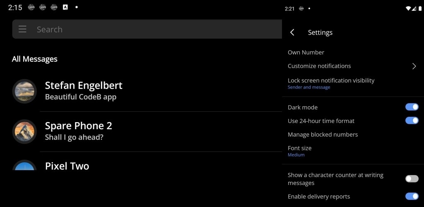The height and width of the screenshot is (207, 424).
Task: Open Stefan Engelbert's avatar picture
Action: pos(24,91)
